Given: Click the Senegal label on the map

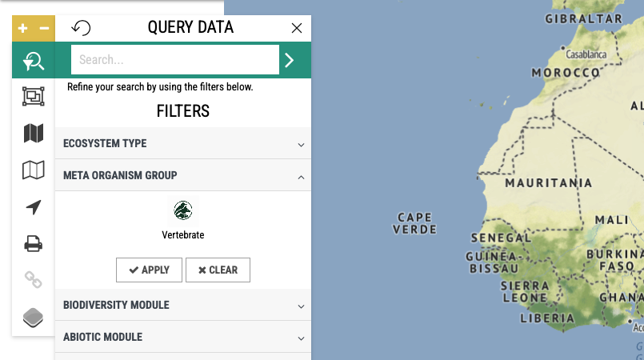Looking at the screenshot, I should [x=501, y=238].
